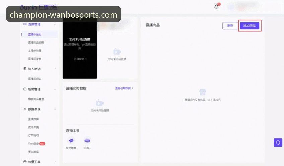The width and height of the screenshot is (284, 166).
Task: Open 直播数据 under 数据参谋
Action: 33,119
